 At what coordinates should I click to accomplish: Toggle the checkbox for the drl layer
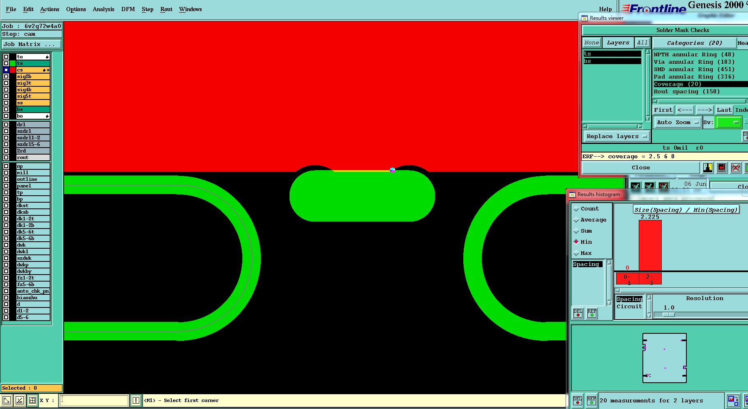6,125
